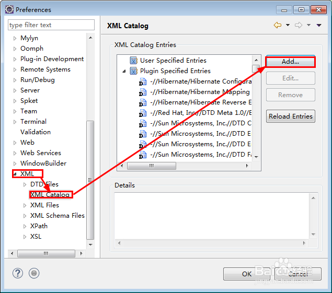Click the Reload Entries button

pyautogui.click(x=290, y=116)
